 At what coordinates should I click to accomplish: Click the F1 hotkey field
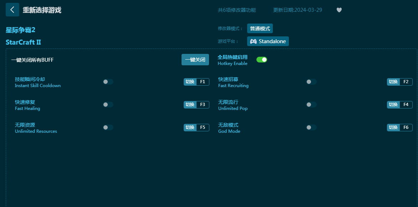(203, 82)
